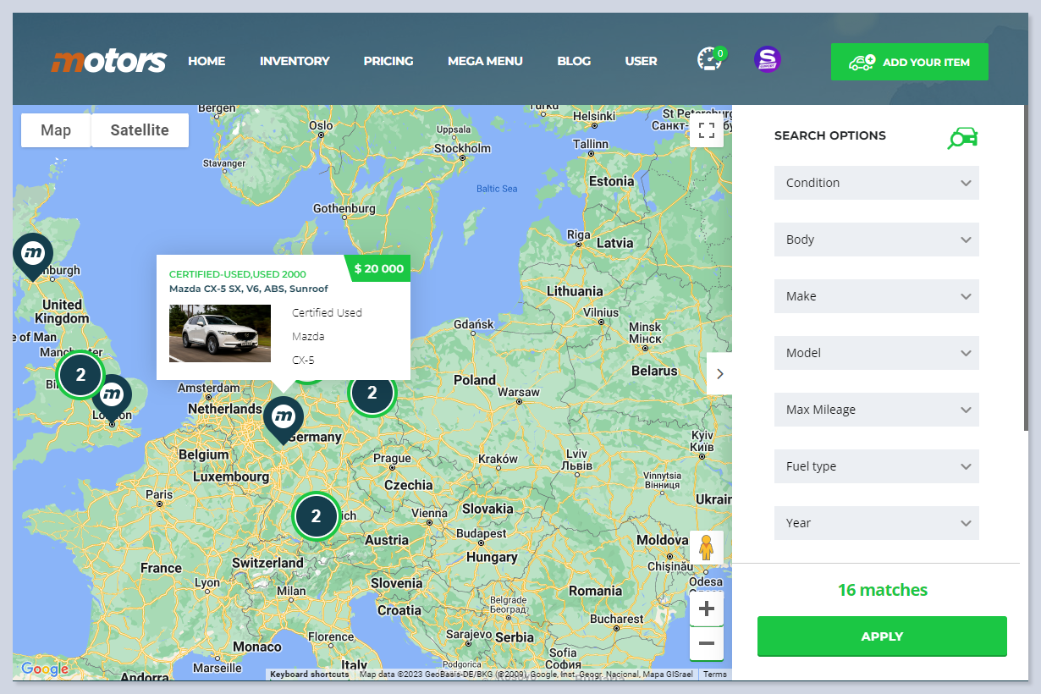The image size is (1041, 694).
Task: Open the Inventory menu
Action: click(295, 61)
